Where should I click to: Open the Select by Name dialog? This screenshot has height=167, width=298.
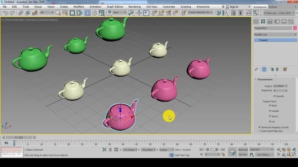[65, 13]
